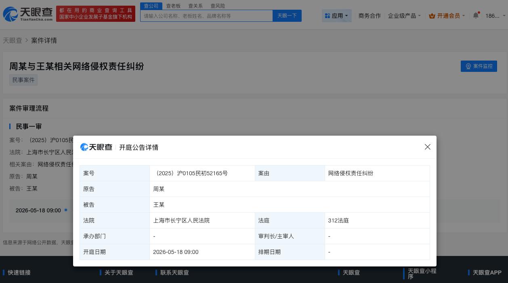Open the 联系天眼查 footer link
This screenshot has height=283, width=508.
point(174,273)
